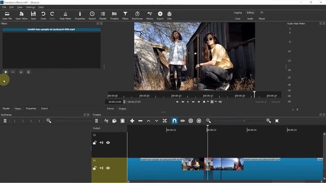Switch to the Export tab

(x=44, y=108)
